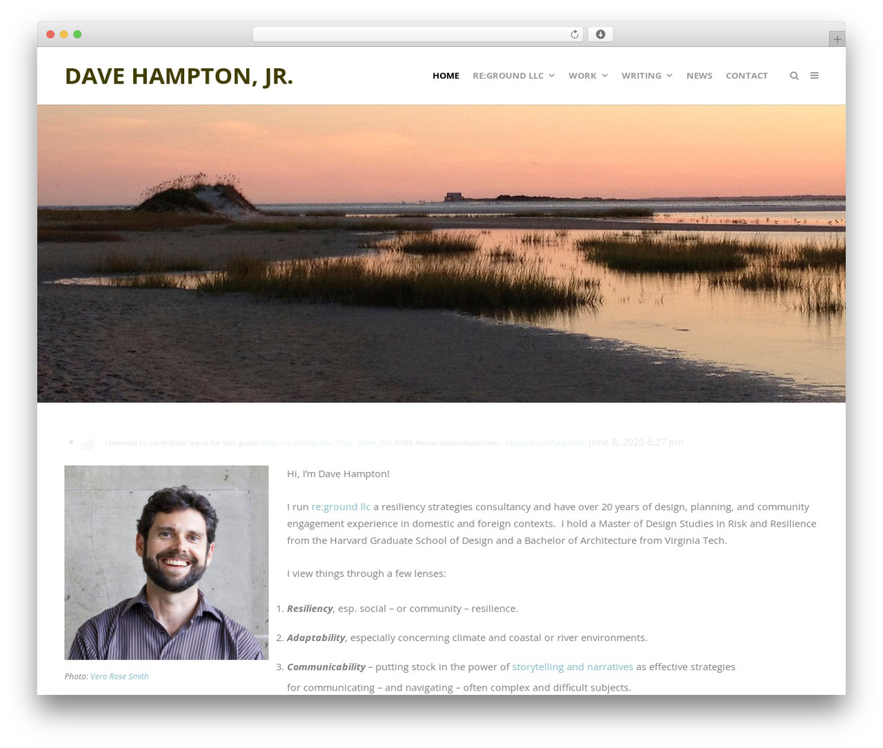
Task: Click the green maximize window button
Action: [77, 35]
